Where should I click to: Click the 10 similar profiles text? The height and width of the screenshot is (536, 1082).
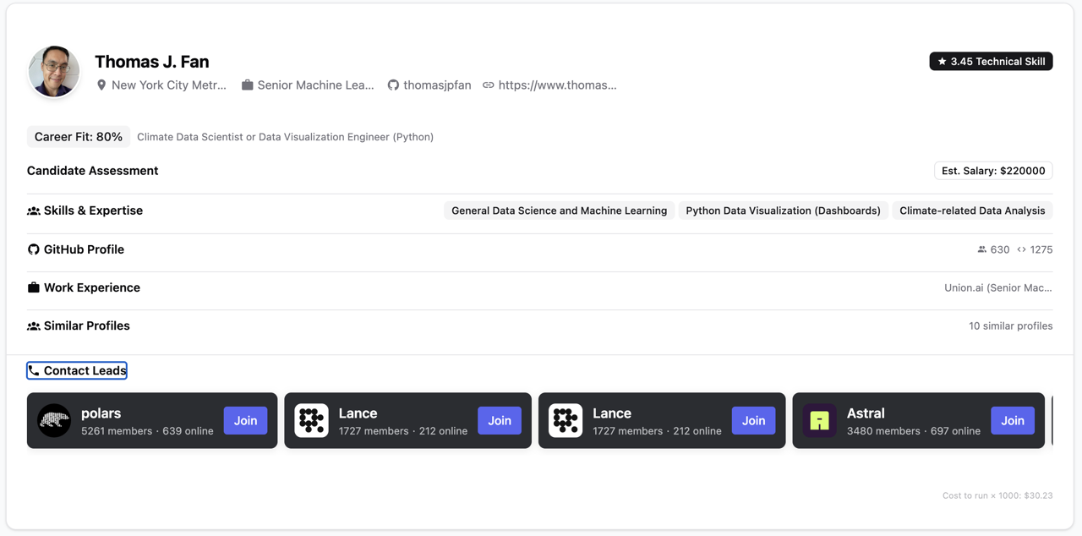tap(1011, 325)
